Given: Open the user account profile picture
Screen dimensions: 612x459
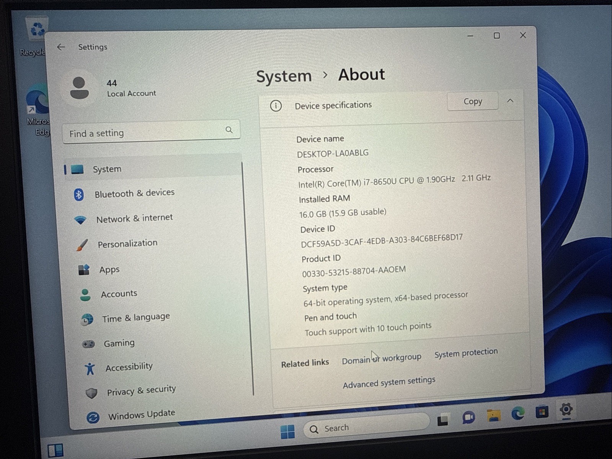Looking at the screenshot, I should [x=79, y=88].
